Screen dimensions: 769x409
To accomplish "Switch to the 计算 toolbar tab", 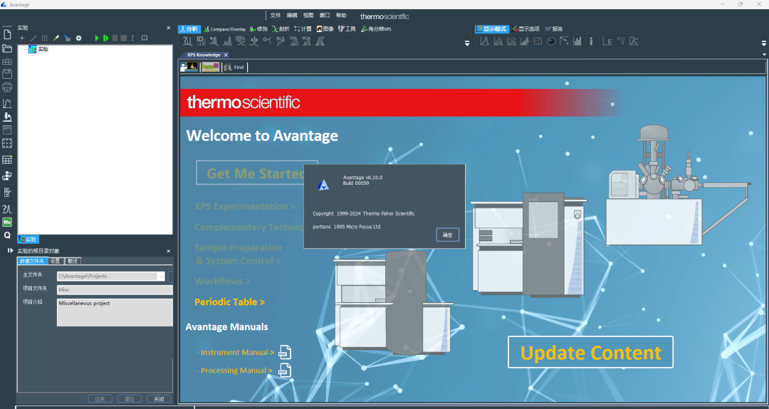I will 303,29.
